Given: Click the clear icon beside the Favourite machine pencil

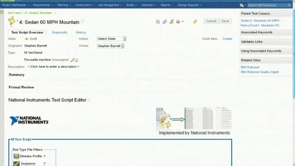Looking at the screenshot, I should [77, 60].
